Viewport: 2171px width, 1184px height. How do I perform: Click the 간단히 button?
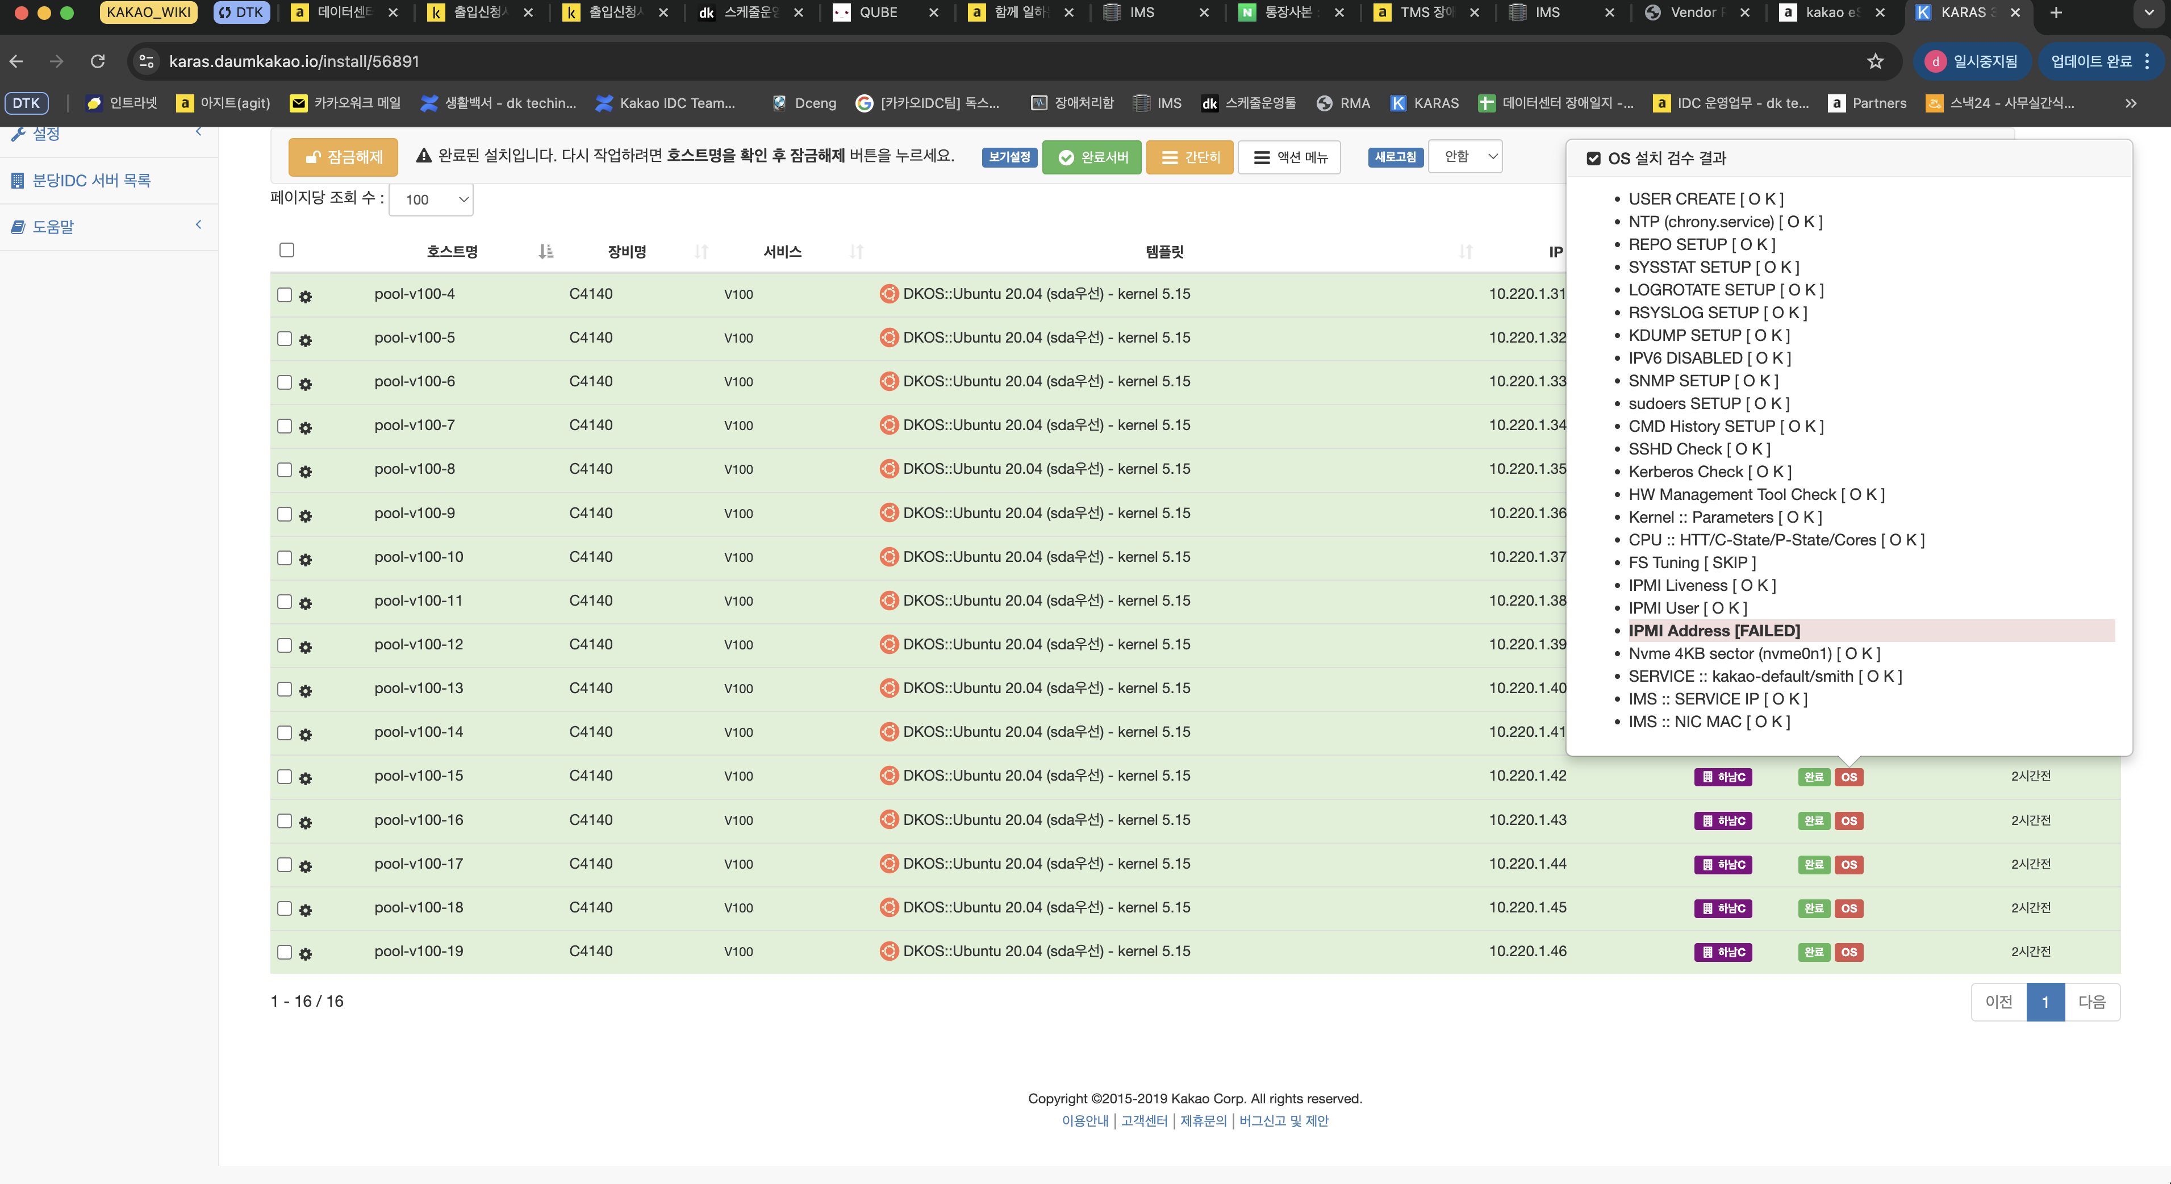pos(1189,157)
